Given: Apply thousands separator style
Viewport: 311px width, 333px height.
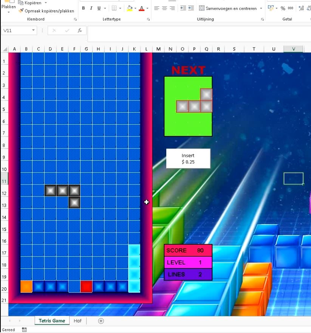Looking at the screenshot, I should click(x=291, y=8).
